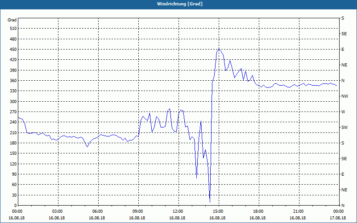Image resolution: width=357 pixels, height=223 pixels.
Task: Click the 30 value on the left axis
Action: point(14,195)
